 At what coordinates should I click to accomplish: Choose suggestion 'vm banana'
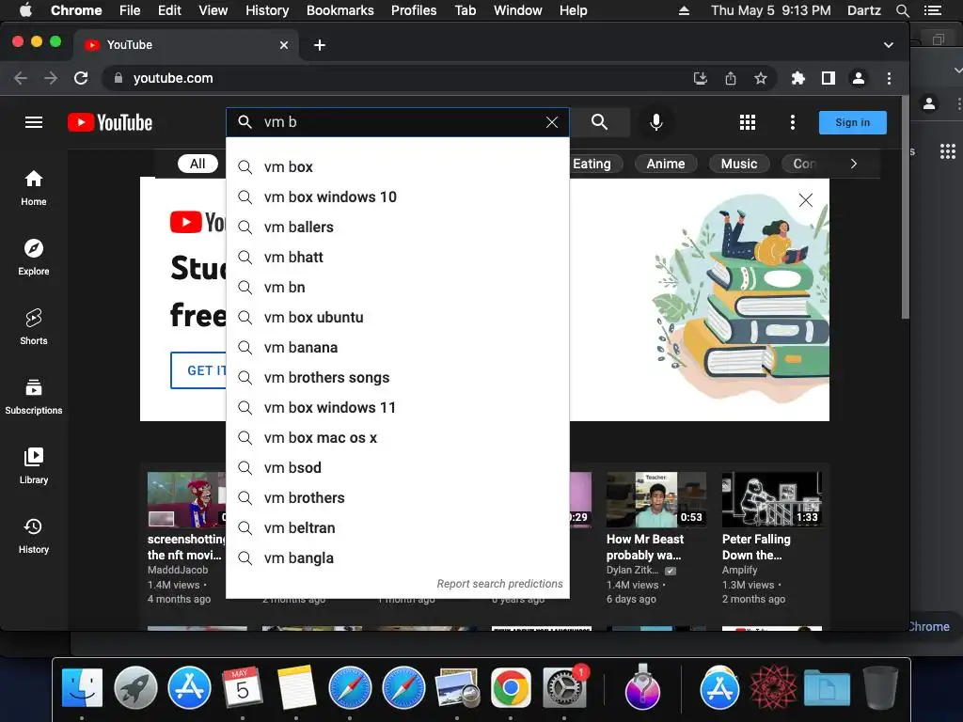point(398,348)
